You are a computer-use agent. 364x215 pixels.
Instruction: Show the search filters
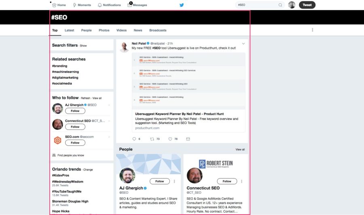click(x=83, y=46)
